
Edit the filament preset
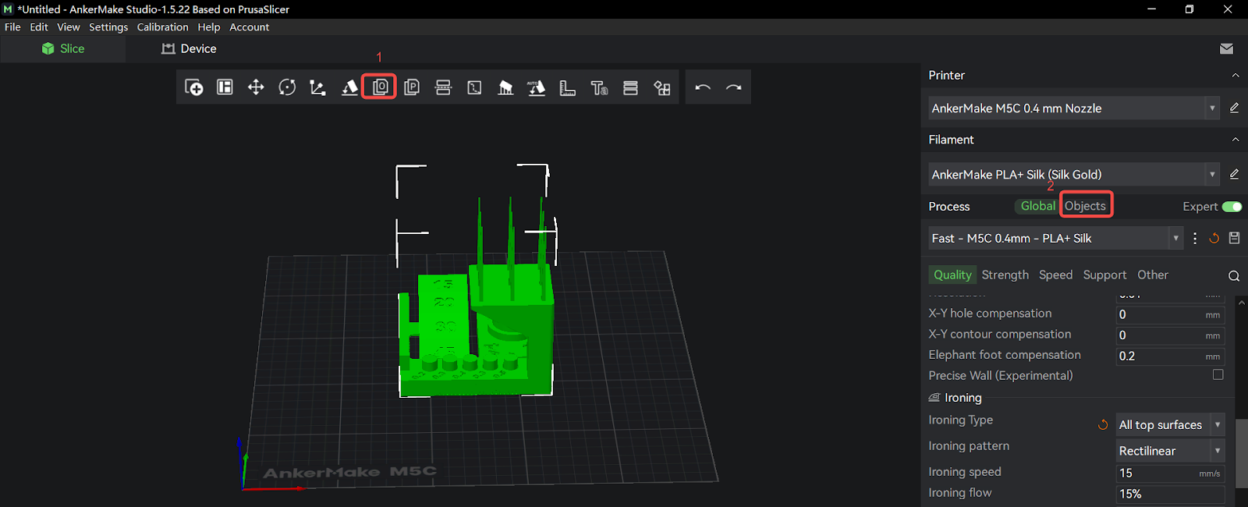(1234, 174)
